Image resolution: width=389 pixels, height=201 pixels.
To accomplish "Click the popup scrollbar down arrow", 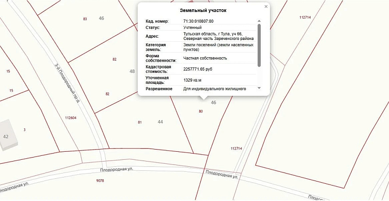I will 259,88.
